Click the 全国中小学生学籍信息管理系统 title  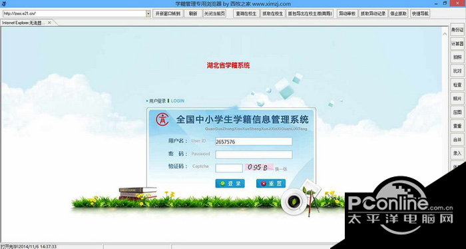coord(242,120)
